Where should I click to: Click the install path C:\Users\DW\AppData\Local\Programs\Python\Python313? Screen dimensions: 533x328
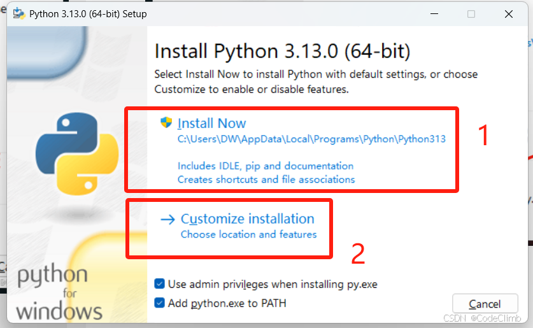click(311, 139)
